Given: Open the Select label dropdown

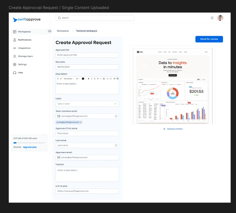Looking at the screenshot, I should 87,104.
